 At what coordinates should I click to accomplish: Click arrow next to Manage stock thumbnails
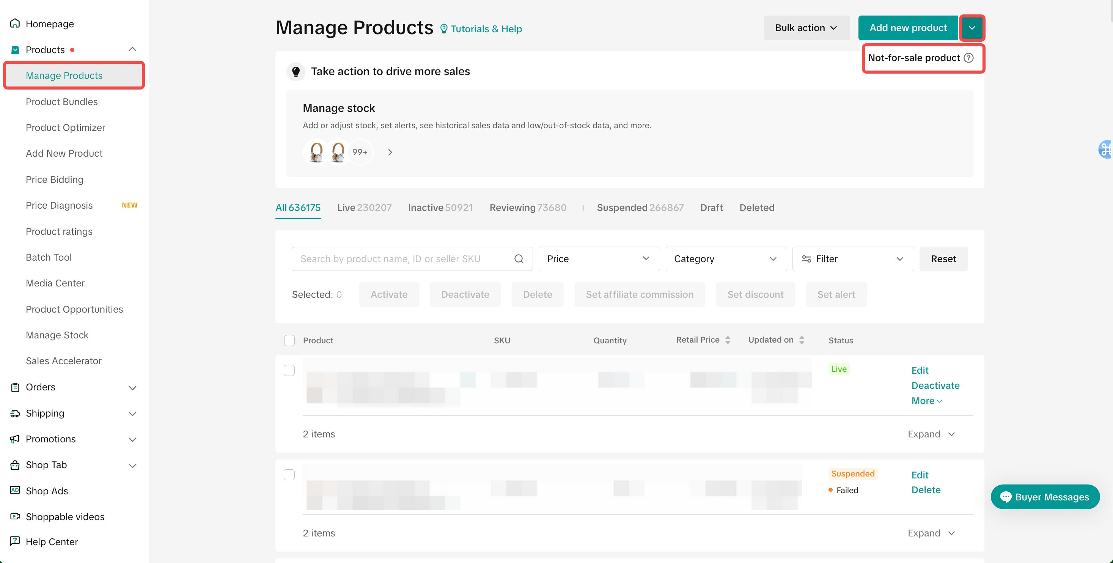point(390,152)
